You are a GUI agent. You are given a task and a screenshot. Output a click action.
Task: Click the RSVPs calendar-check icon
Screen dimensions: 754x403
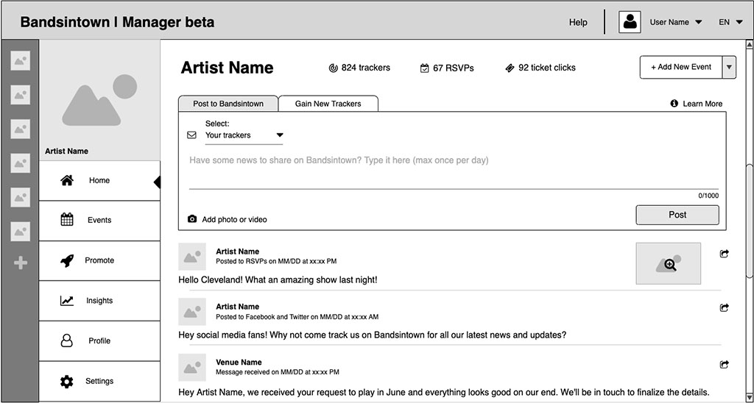(x=425, y=68)
